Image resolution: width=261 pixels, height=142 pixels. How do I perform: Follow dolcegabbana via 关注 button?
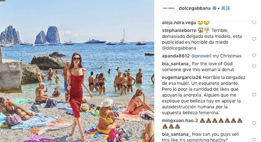[x=226, y=8]
